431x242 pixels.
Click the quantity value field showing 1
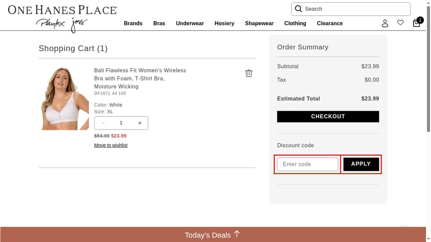point(121,123)
